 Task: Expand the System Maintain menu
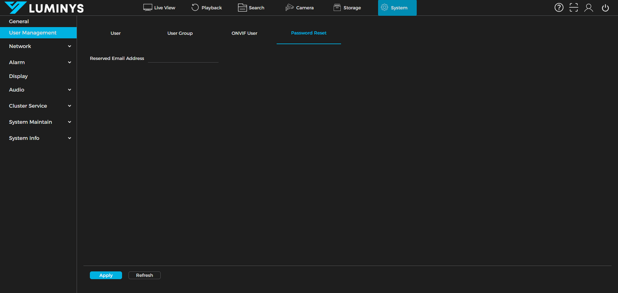click(x=38, y=122)
